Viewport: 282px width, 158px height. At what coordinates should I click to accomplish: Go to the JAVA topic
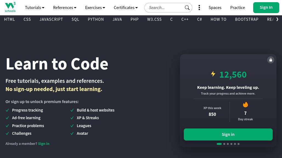(117, 19)
